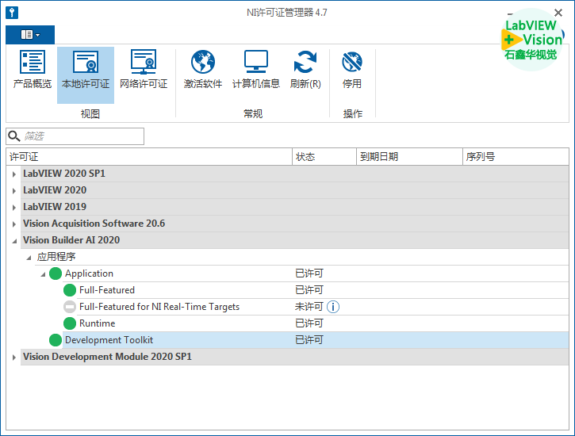Collapse the Vision Builder AI 2020 node
The width and height of the screenshot is (575, 436).
tap(13, 240)
